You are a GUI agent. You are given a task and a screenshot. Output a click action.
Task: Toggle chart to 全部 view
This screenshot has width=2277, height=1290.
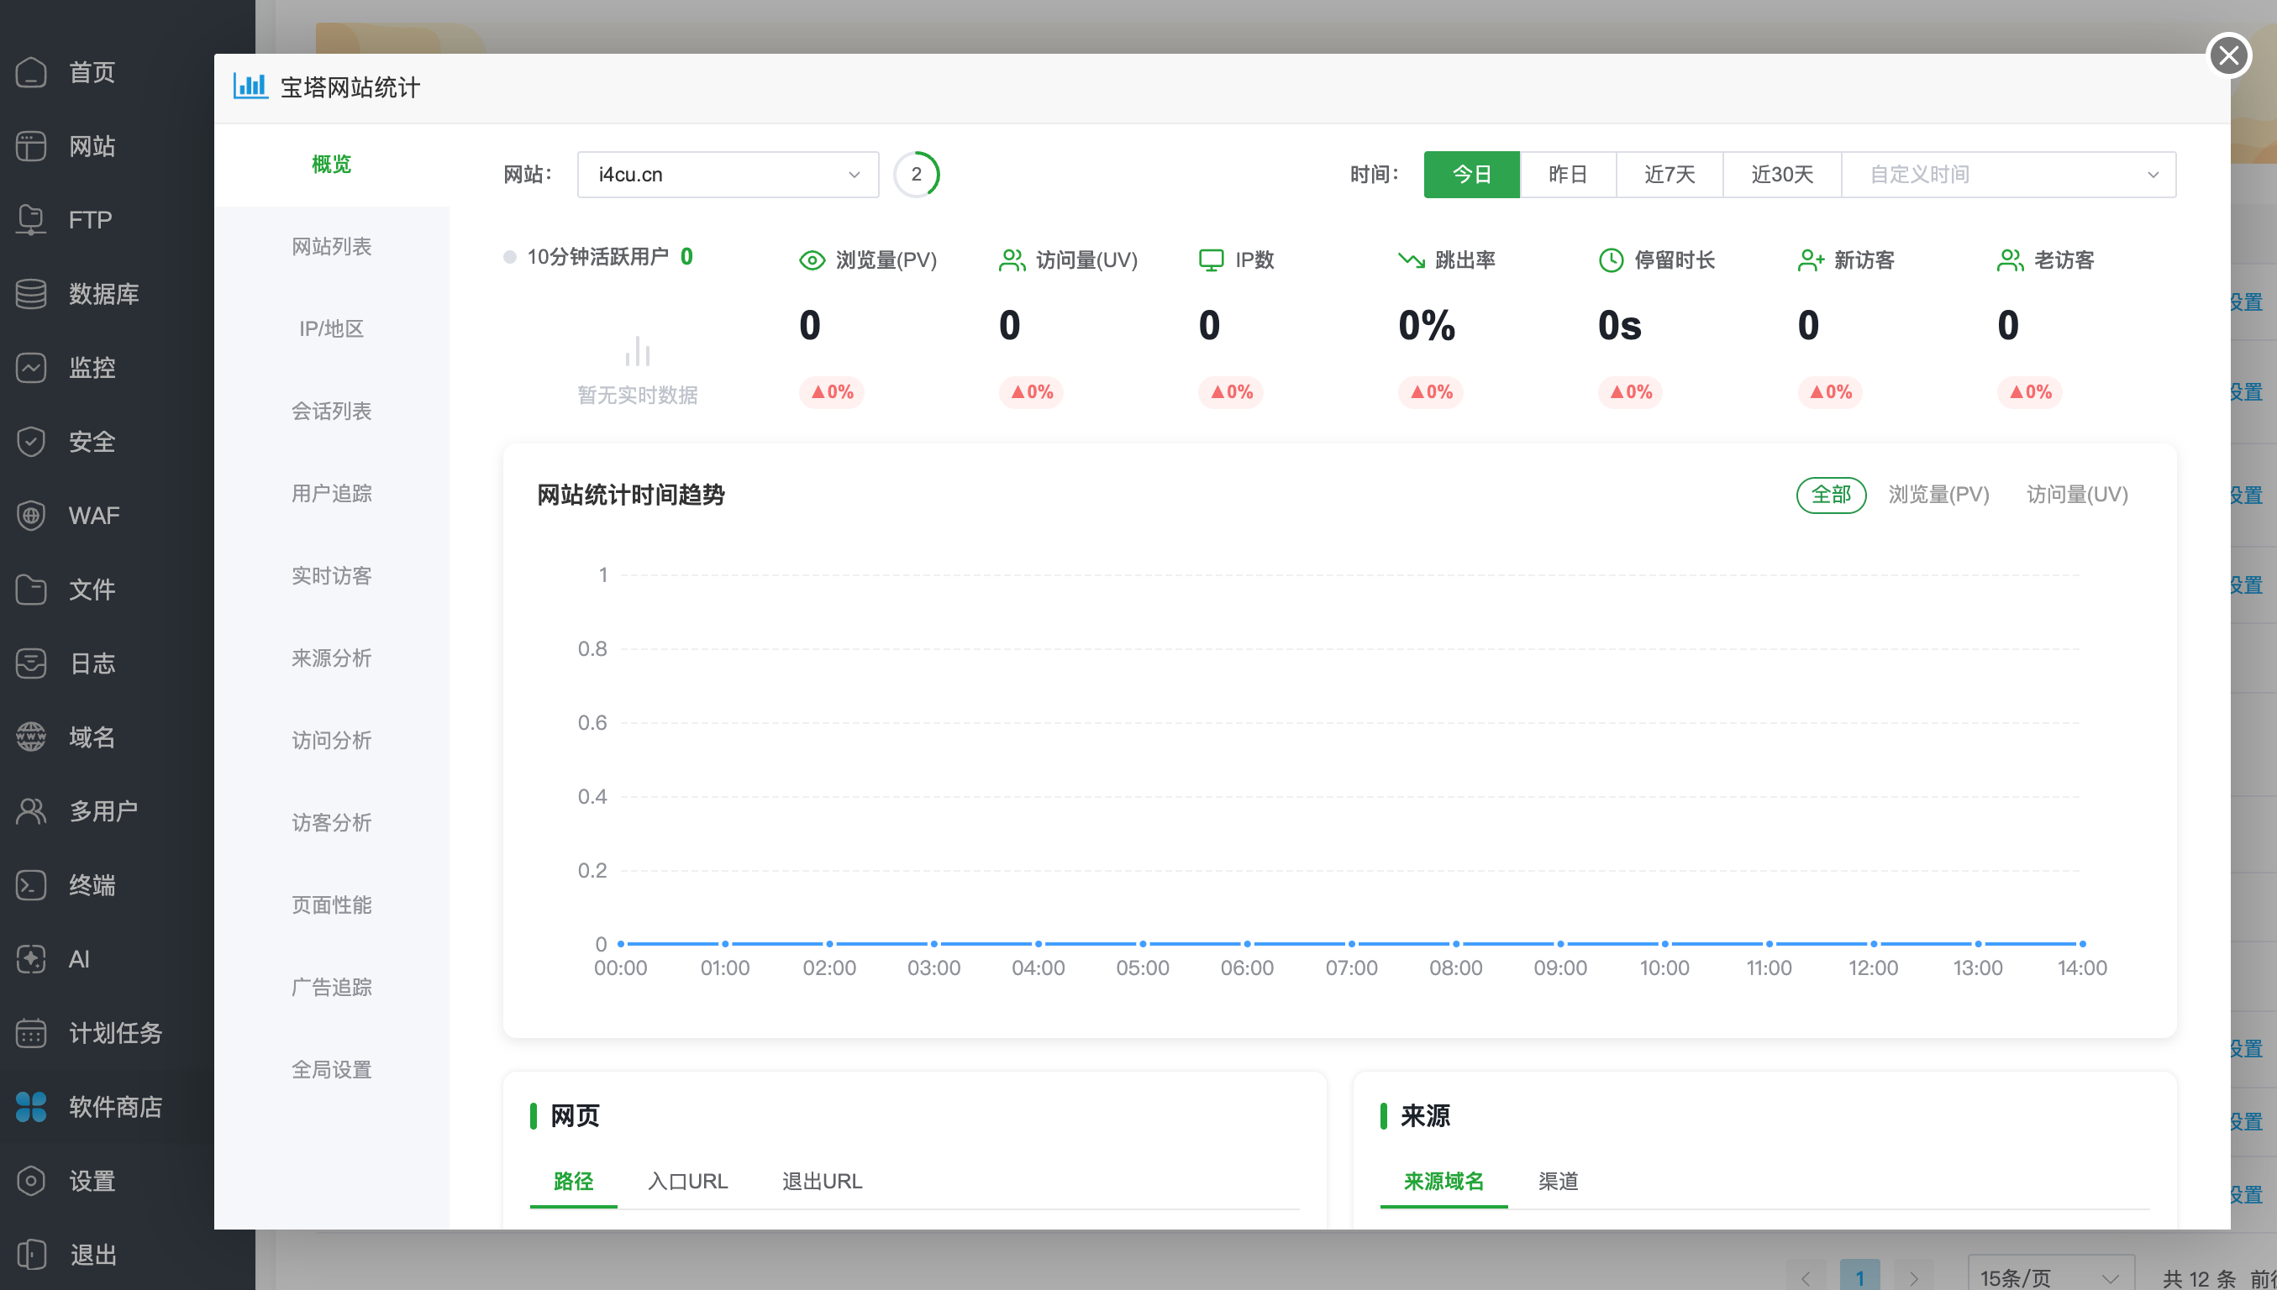tap(1830, 495)
